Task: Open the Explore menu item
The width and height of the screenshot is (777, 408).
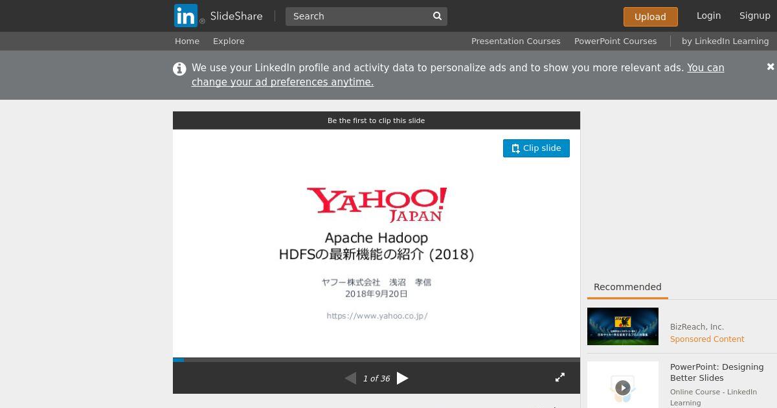Action: (229, 41)
